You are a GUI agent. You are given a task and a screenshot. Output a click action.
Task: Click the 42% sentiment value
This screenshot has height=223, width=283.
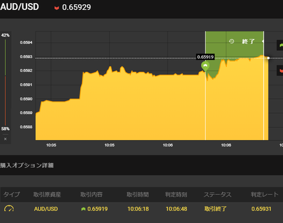coord(5,35)
